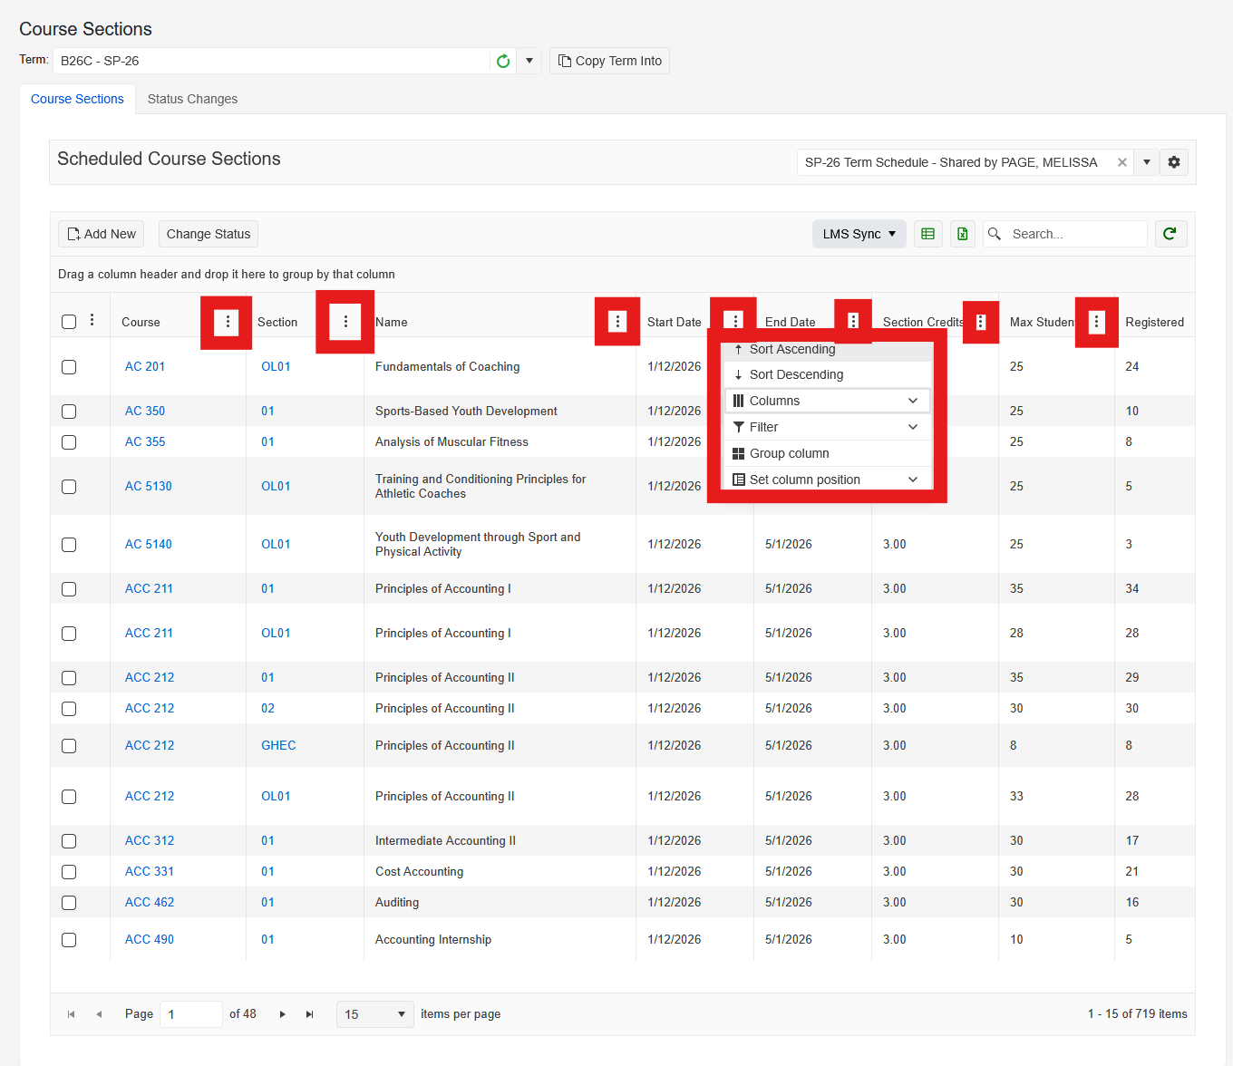This screenshot has height=1066, width=1233.
Task: Click the settings gear for the schedule view
Action: (x=1174, y=162)
